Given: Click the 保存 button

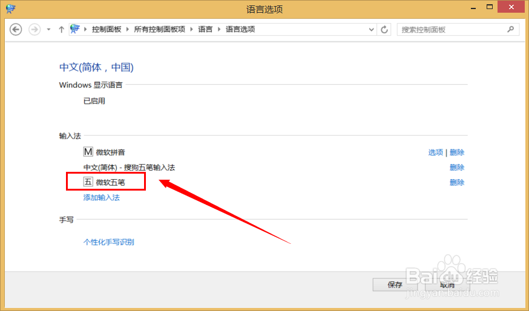Looking at the screenshot, I should coord(395,285).
